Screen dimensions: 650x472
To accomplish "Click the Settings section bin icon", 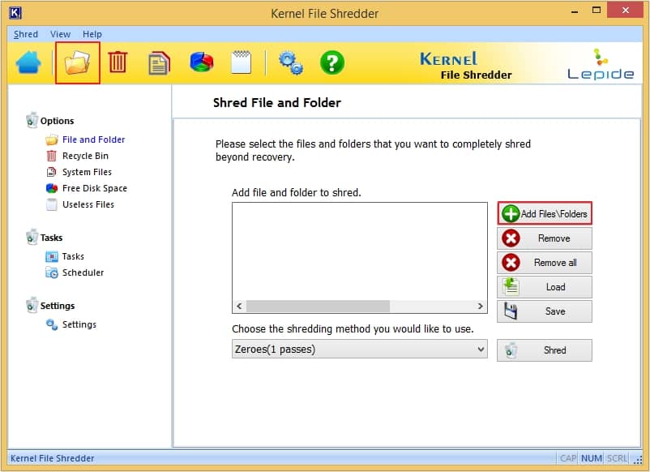I will click(32, 305).
